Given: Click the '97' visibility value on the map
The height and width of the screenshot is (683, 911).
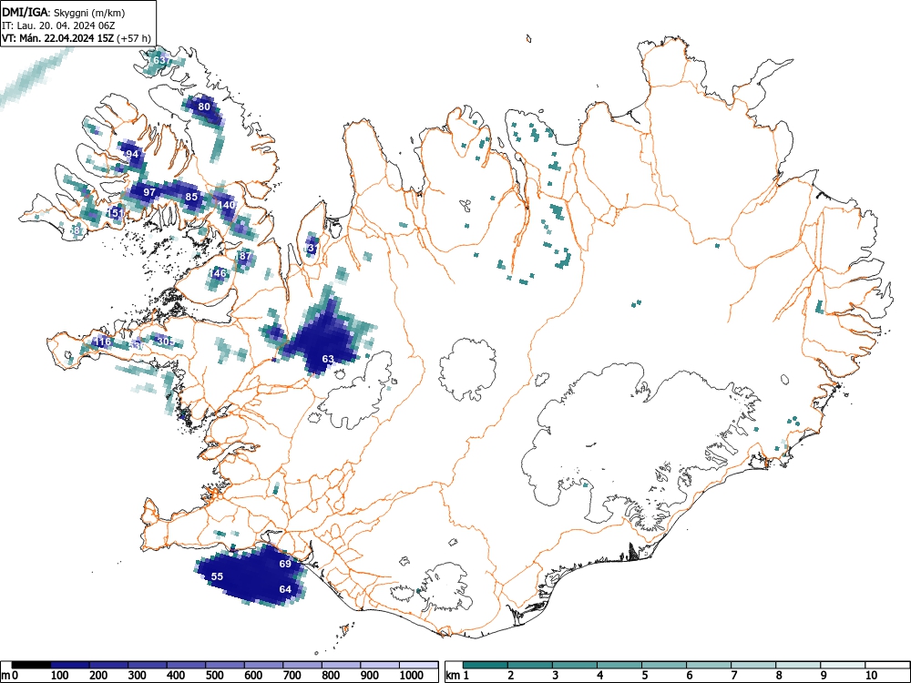Looking at the screenshot, I should click(149, 193).
